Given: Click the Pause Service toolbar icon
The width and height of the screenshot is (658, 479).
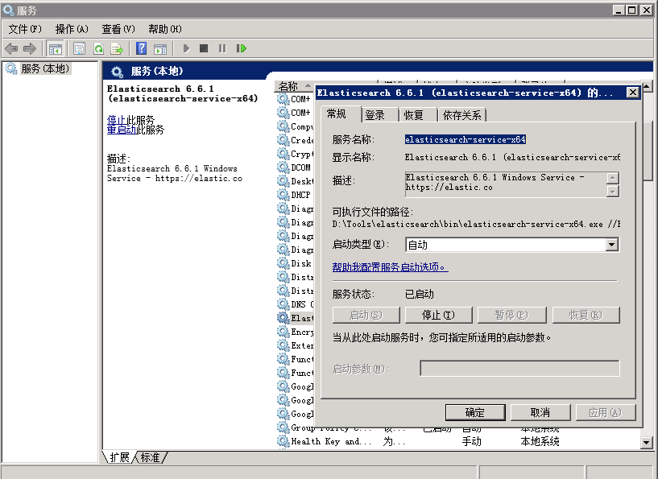Looking at the screenshot, I should click(222, 48).
